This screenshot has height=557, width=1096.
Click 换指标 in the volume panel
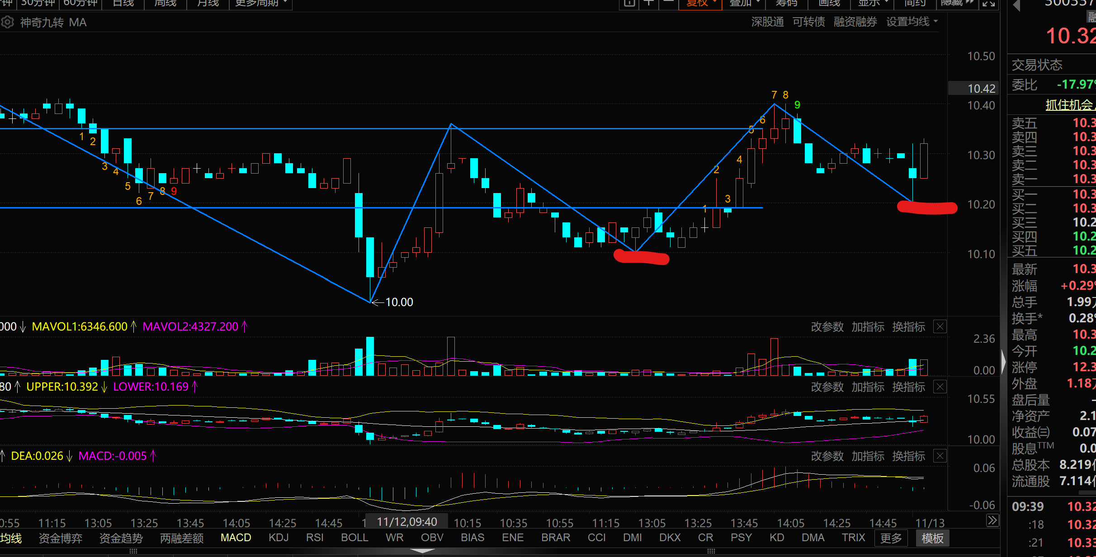tap(908, 326)
